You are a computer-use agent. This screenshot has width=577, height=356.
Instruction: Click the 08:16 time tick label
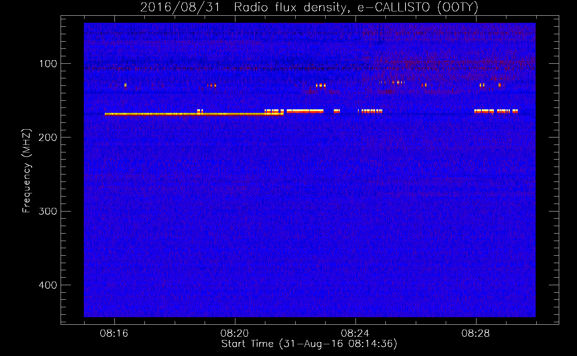pyautogui.click(x=114, y=334)
